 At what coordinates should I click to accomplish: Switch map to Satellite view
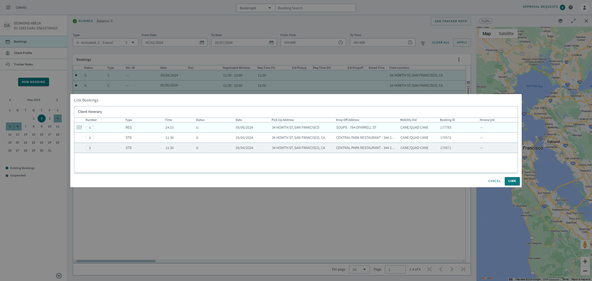[506, 34]
